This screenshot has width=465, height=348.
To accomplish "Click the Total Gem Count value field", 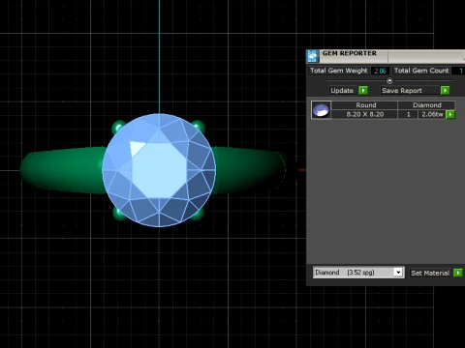I will [458, 71].
